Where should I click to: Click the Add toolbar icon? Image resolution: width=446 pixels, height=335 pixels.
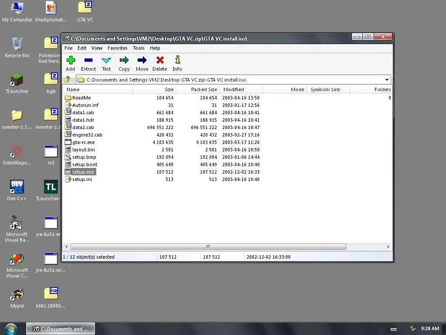(71, 60)
